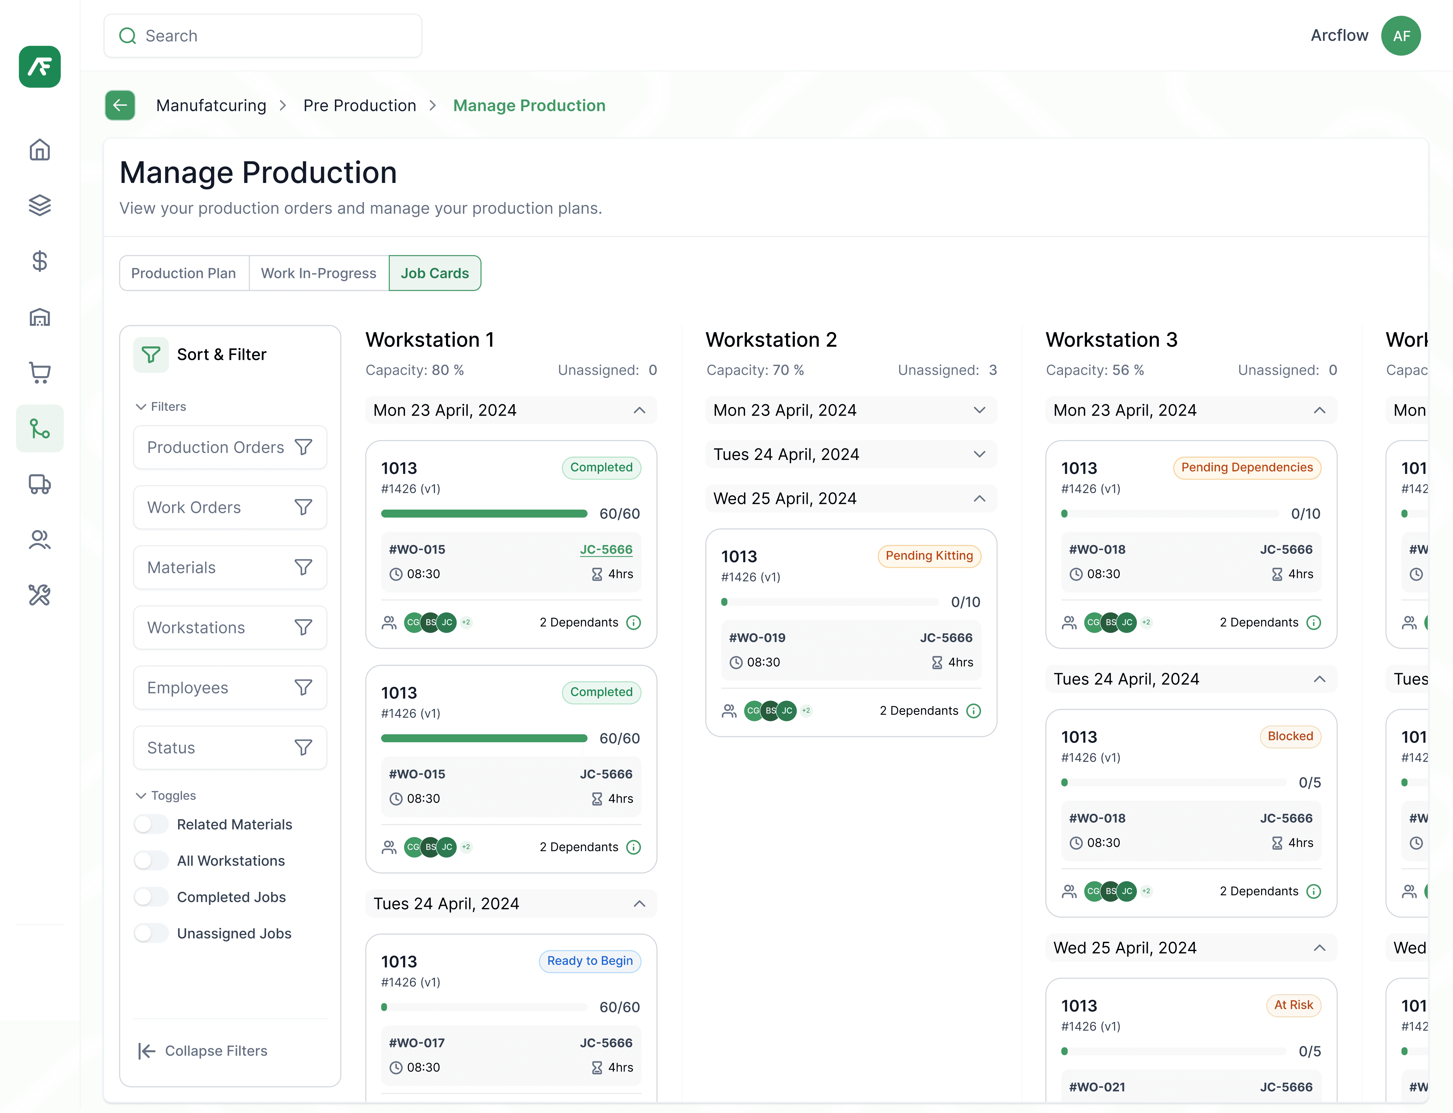1453x1113 pixels.
Task: Click info icon on Pending Kitting card
Action: pyautogui.click(x=973, y=711)
